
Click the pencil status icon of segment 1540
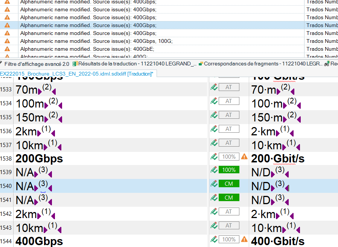[214, 184]
